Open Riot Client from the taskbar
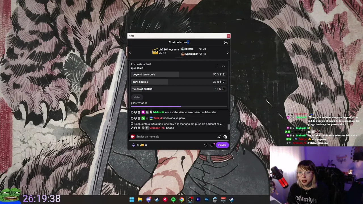The width and height of the screenshot is (363, 204). point(165,199)
